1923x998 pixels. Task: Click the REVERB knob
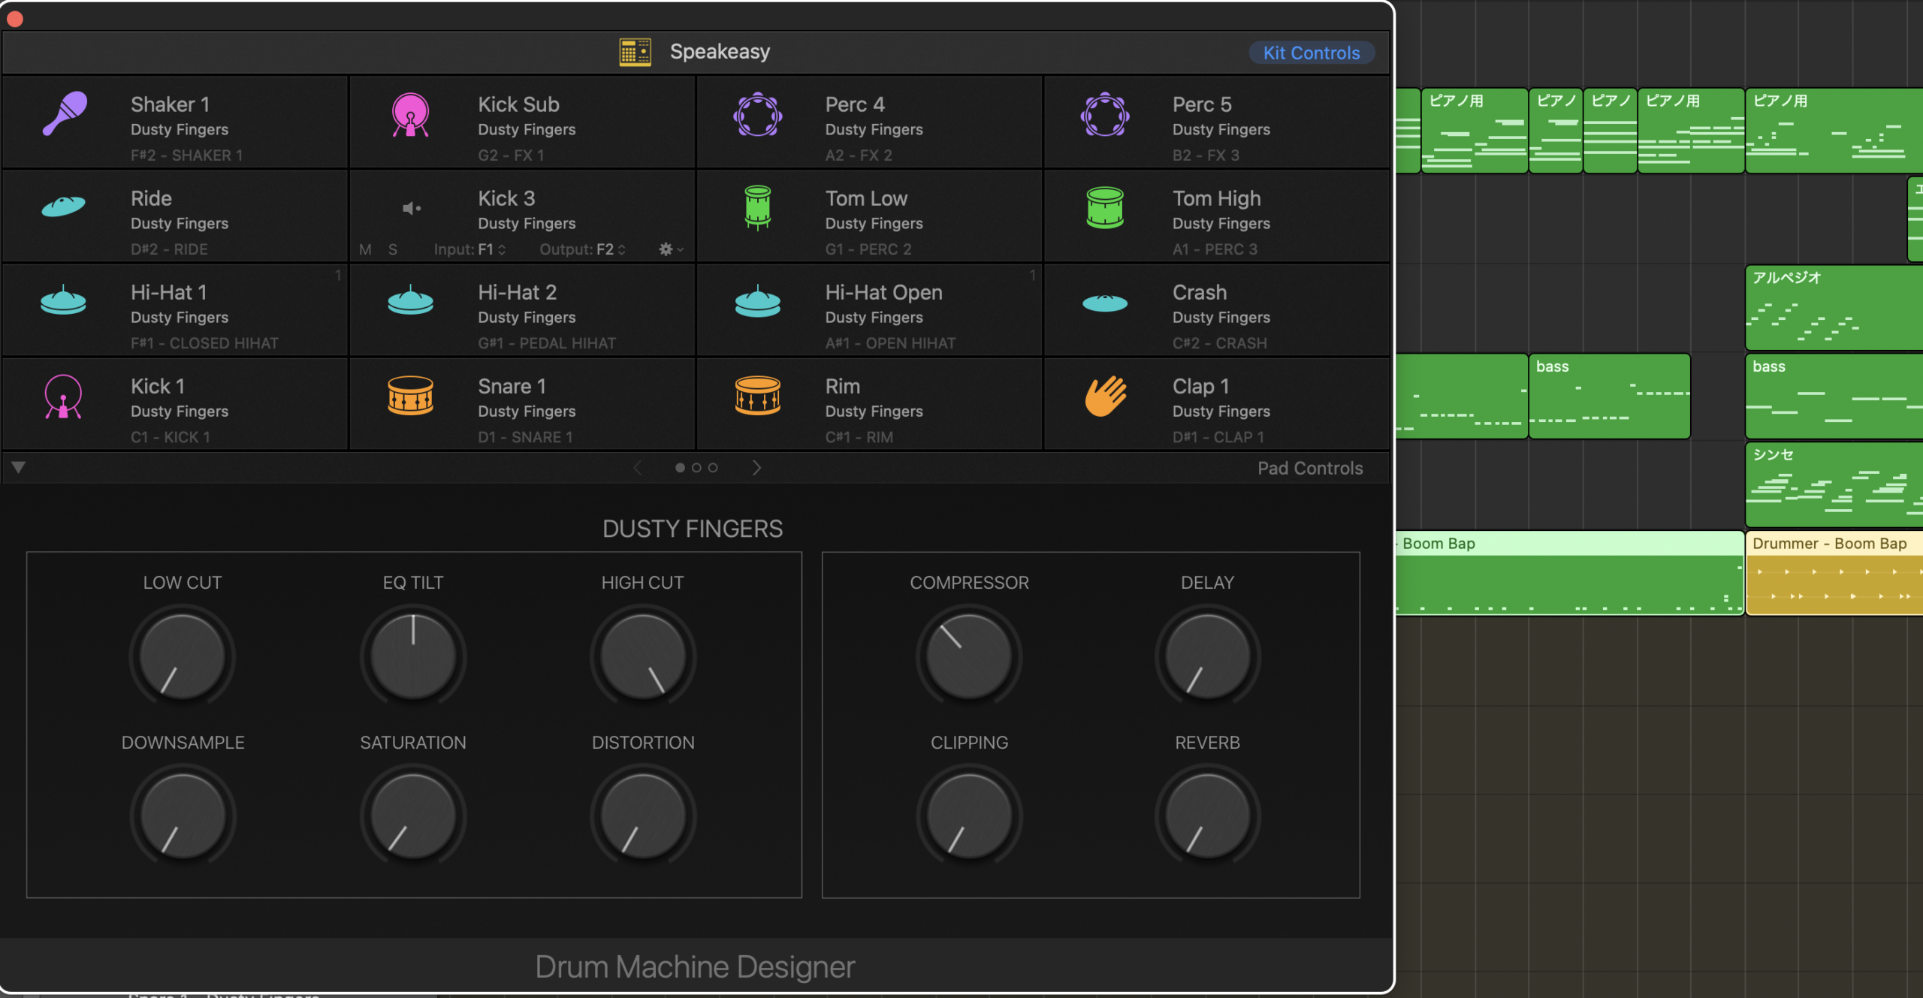(1207, 816)
